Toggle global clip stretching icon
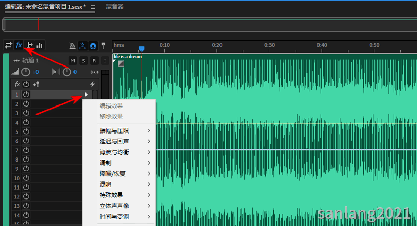The image size is (417, 226). pyautogui.click(x=82, y=46)
